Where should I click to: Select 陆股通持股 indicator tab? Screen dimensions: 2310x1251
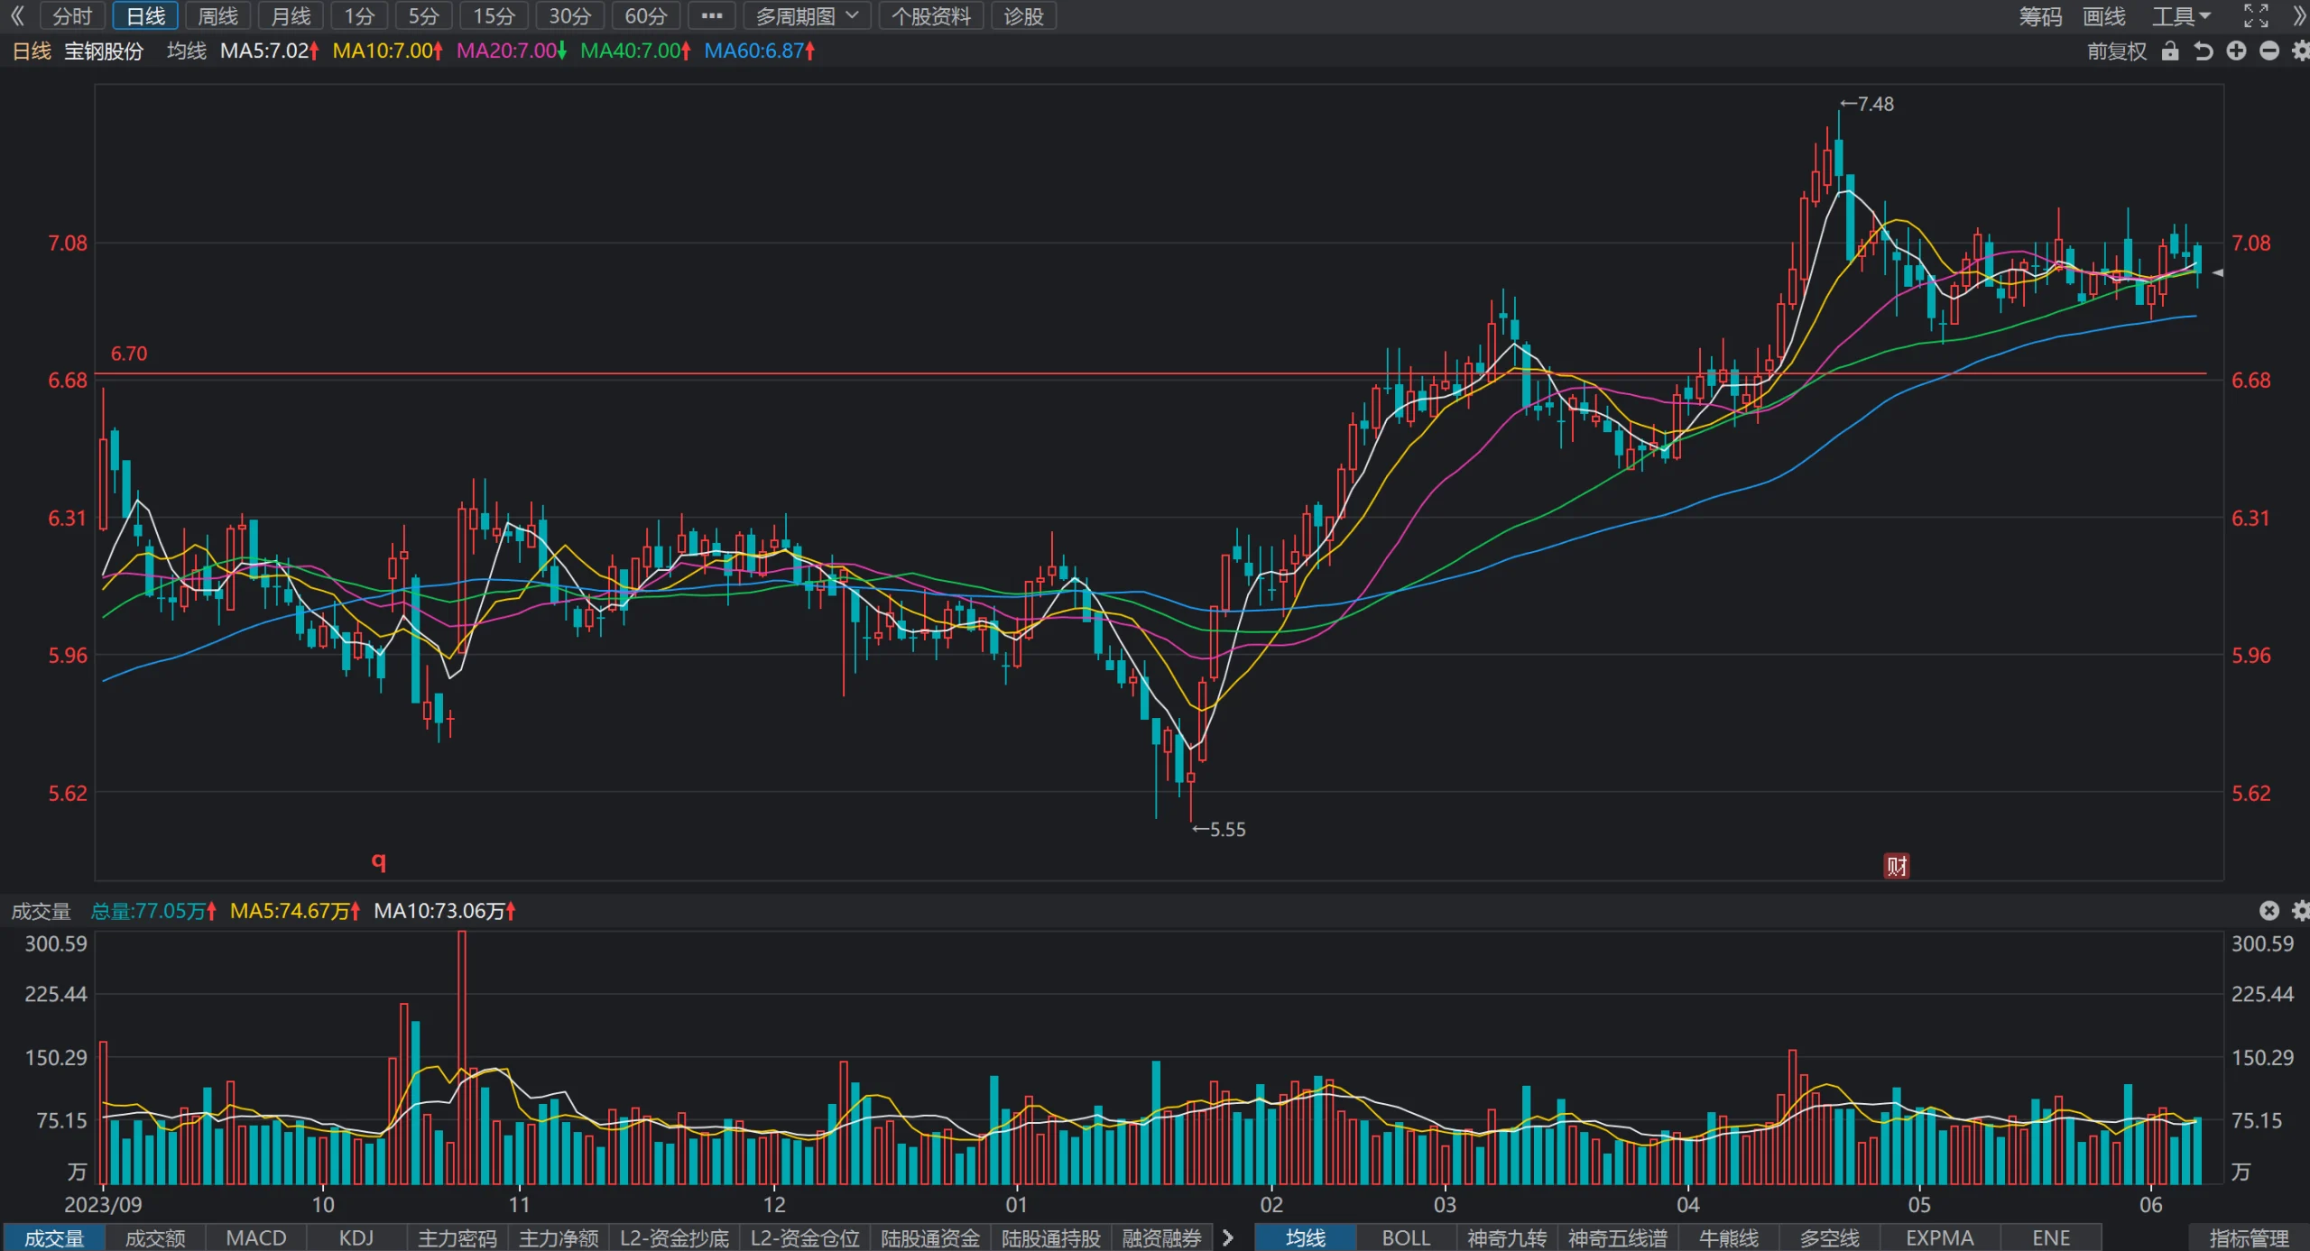point(1051,1238)
